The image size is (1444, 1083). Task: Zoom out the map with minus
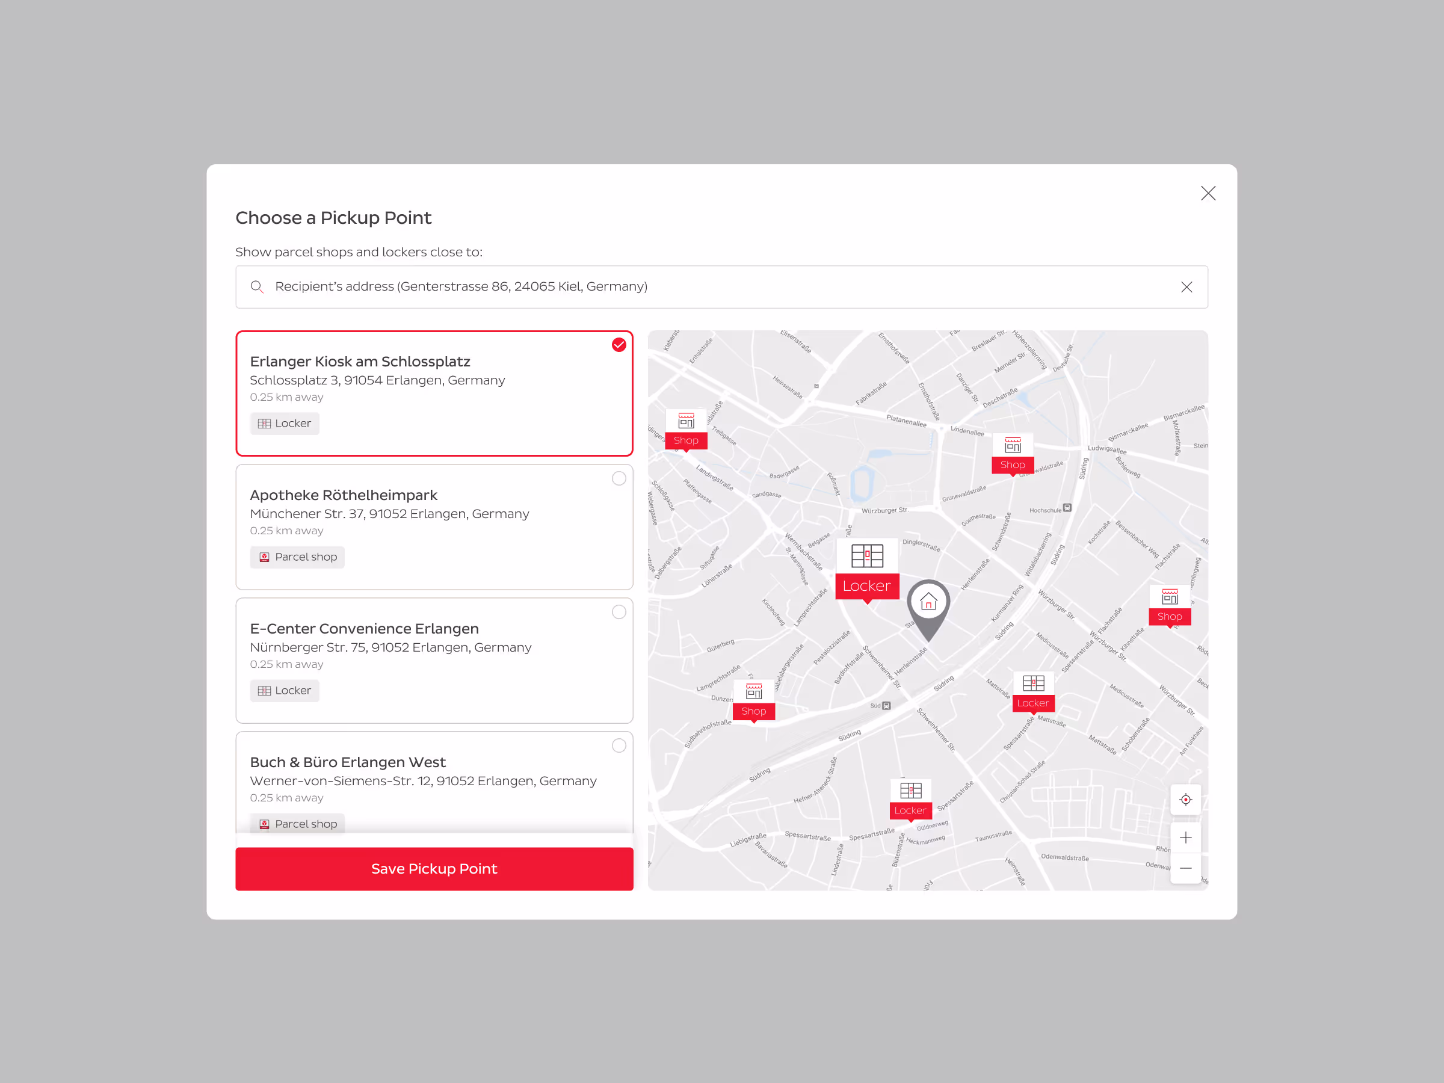click(x=1185, y=868)
